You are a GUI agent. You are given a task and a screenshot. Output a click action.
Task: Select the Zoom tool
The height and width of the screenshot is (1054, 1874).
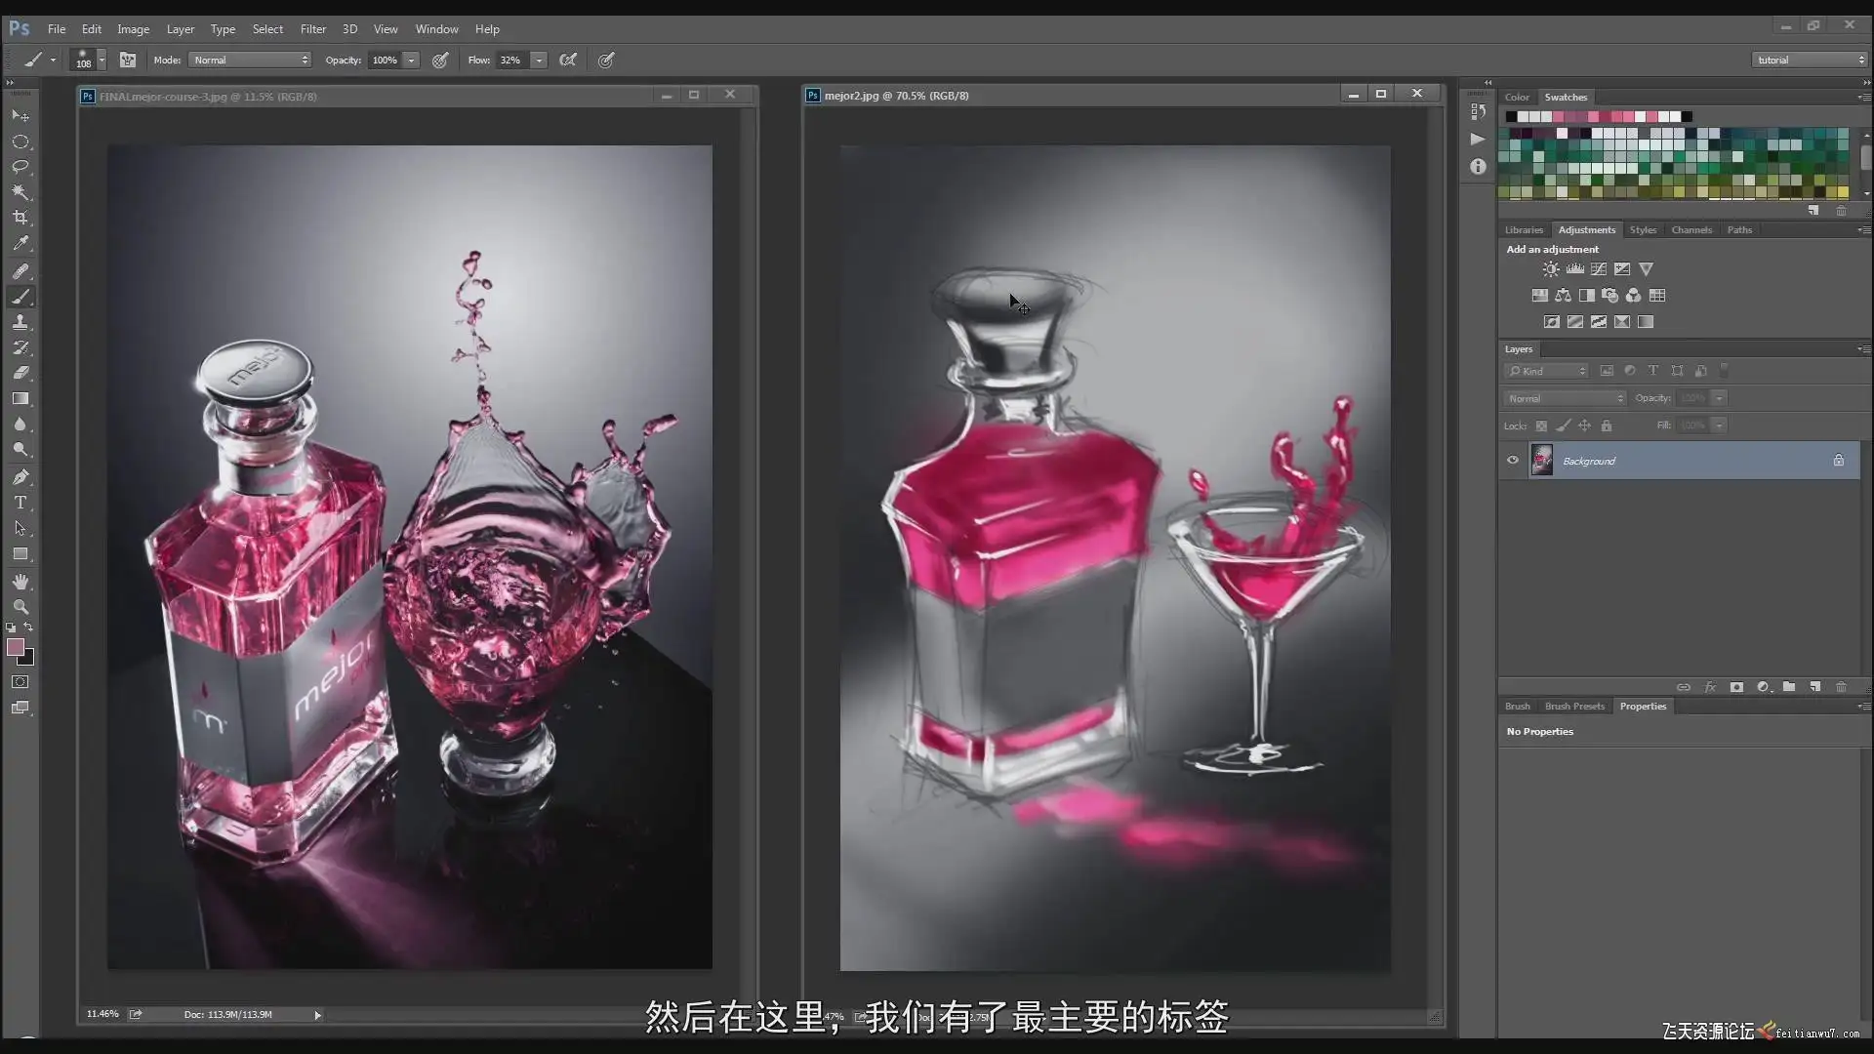click(x=20, y=607)
